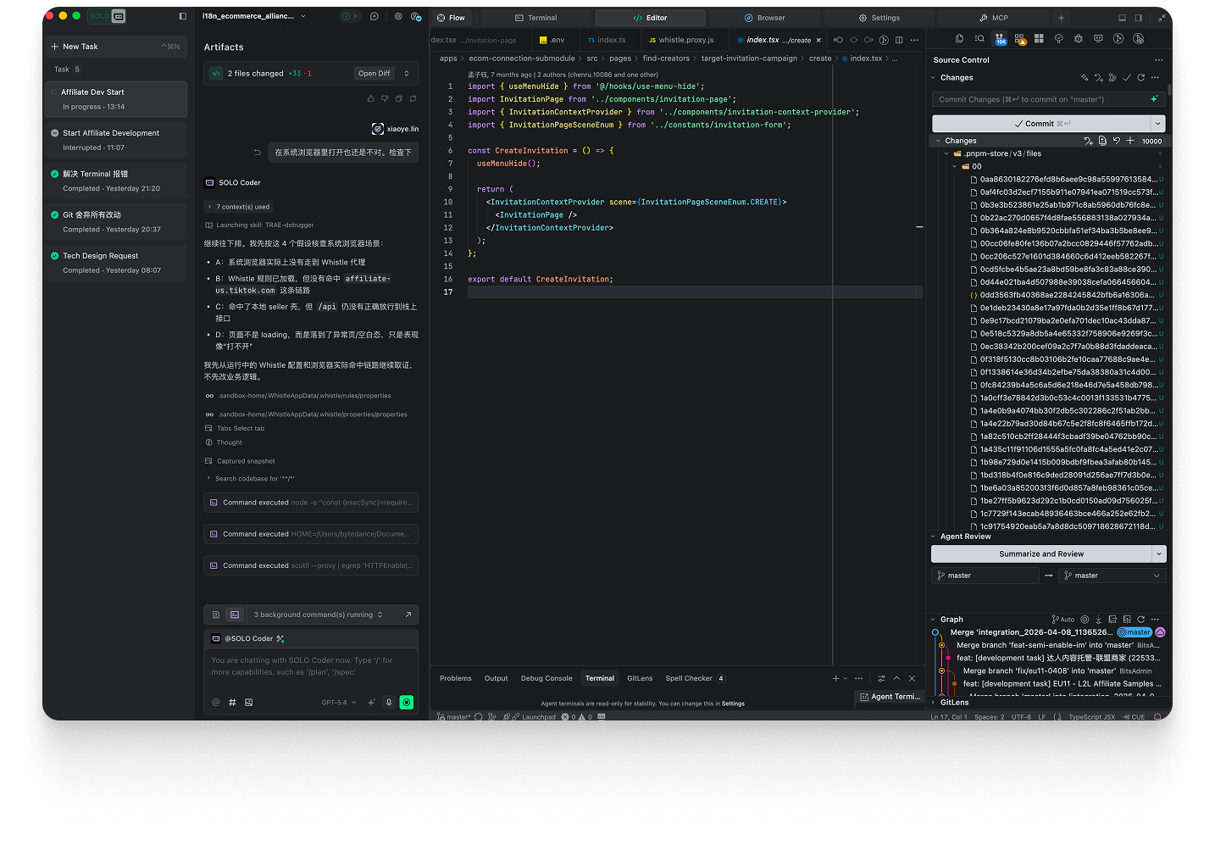Screen dimensions: 1215x851
Task: Toggle the left sidebar panel
Action: [x=183, y=16]
